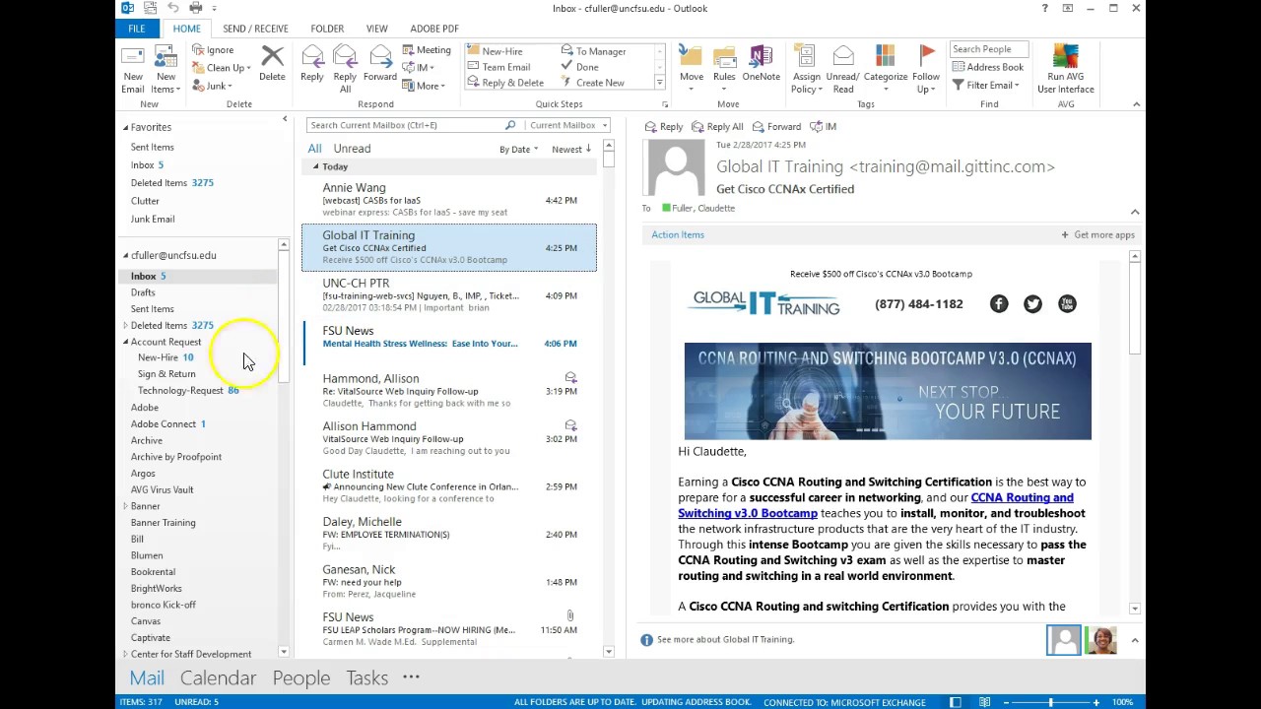Open the Junk dropdown menu

click(x=212, y=86)
